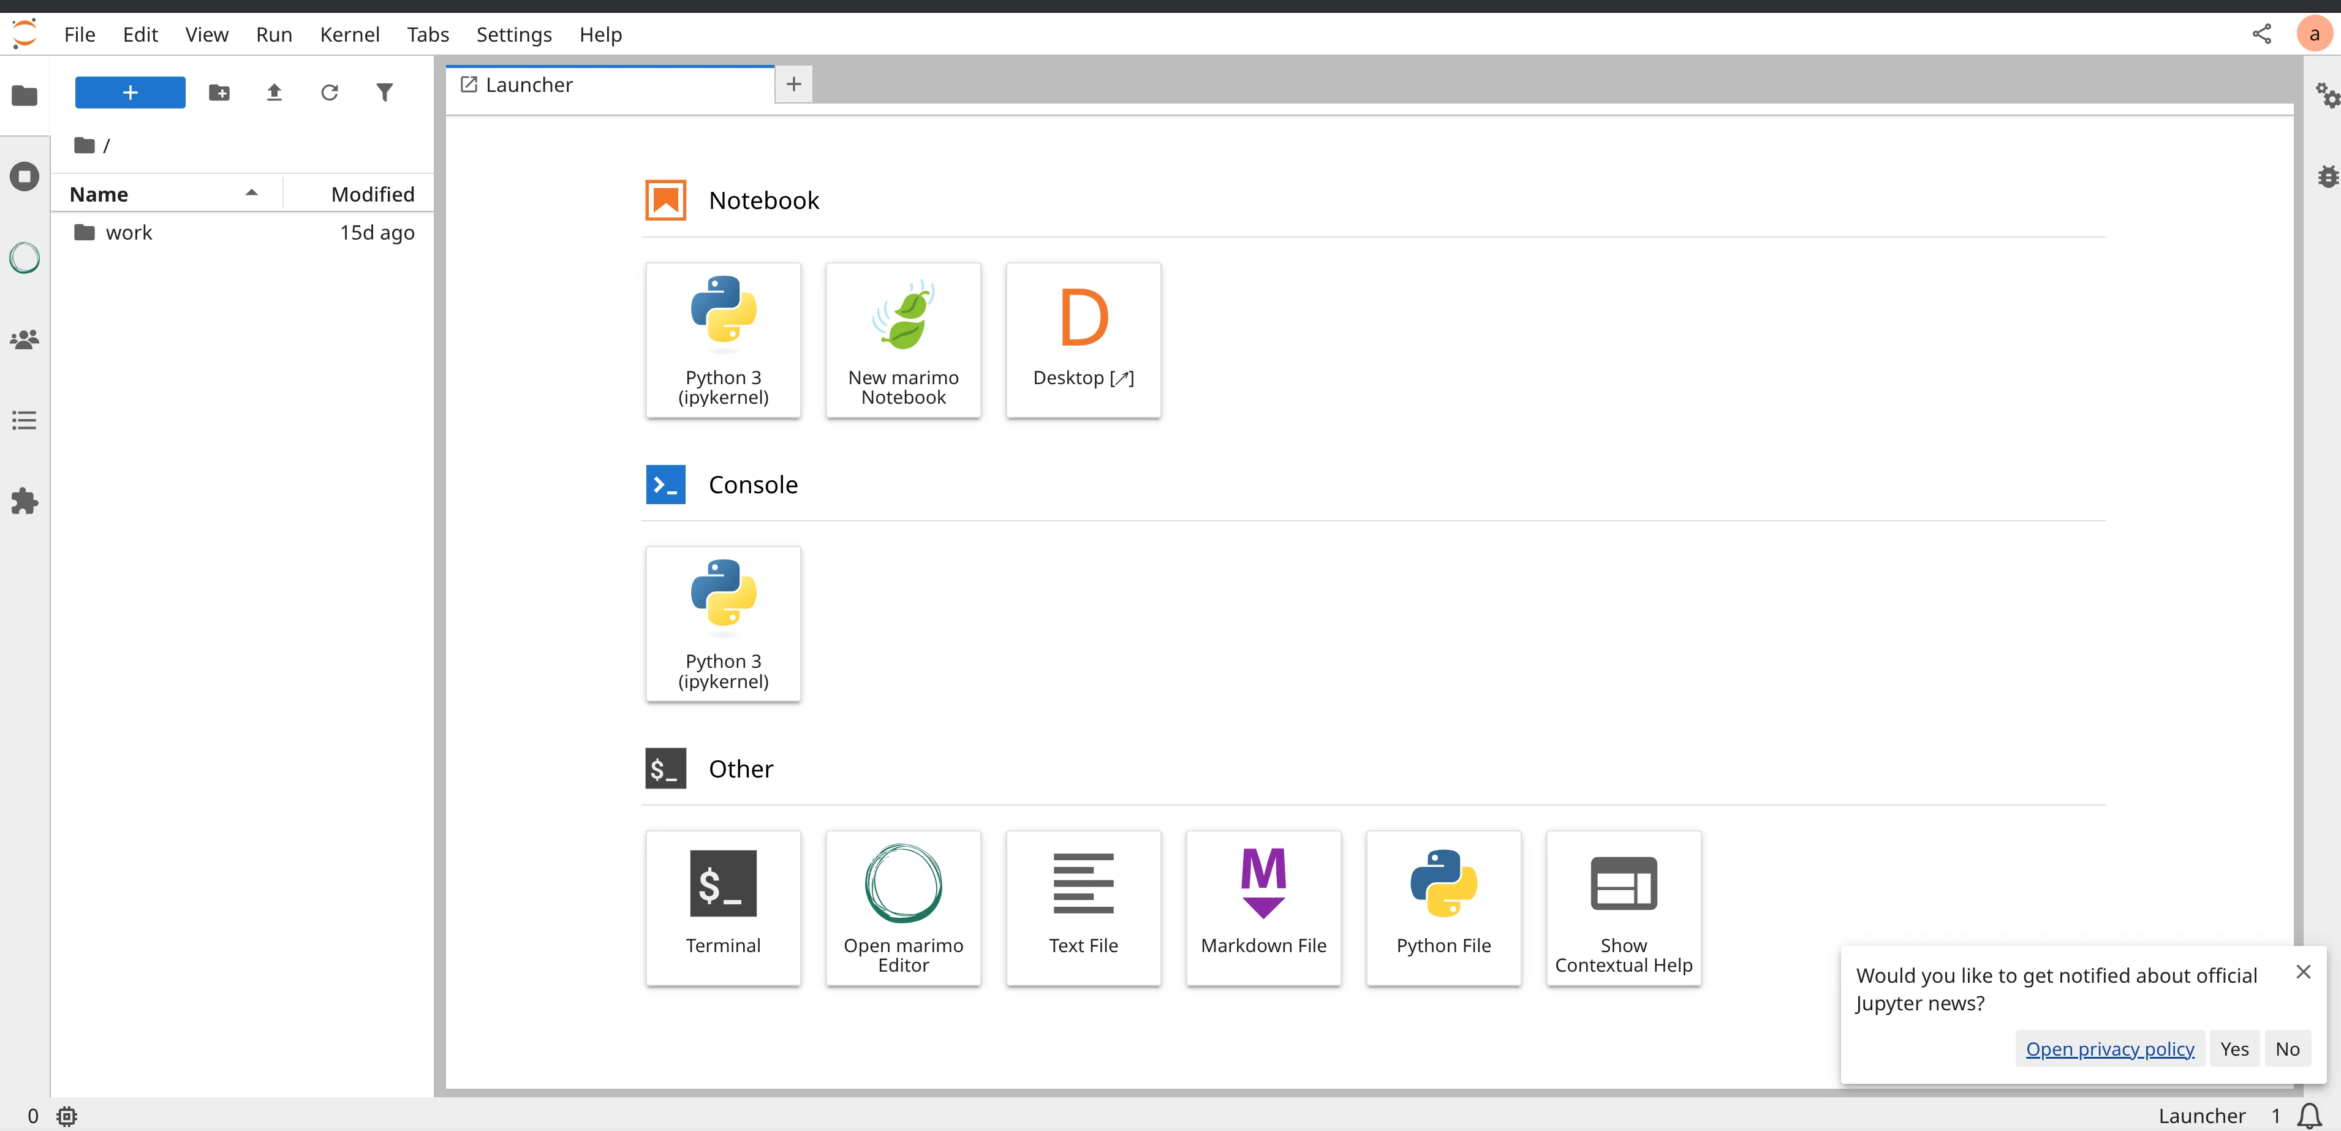Open the Table of Contents panel
2341x1131 pixels.
[x=25, y=420]
